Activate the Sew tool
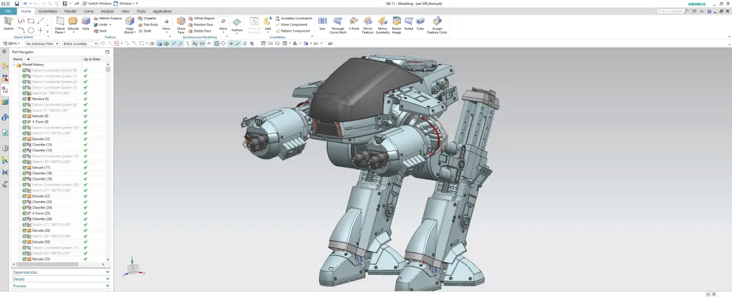 click(x=322, y=24)
